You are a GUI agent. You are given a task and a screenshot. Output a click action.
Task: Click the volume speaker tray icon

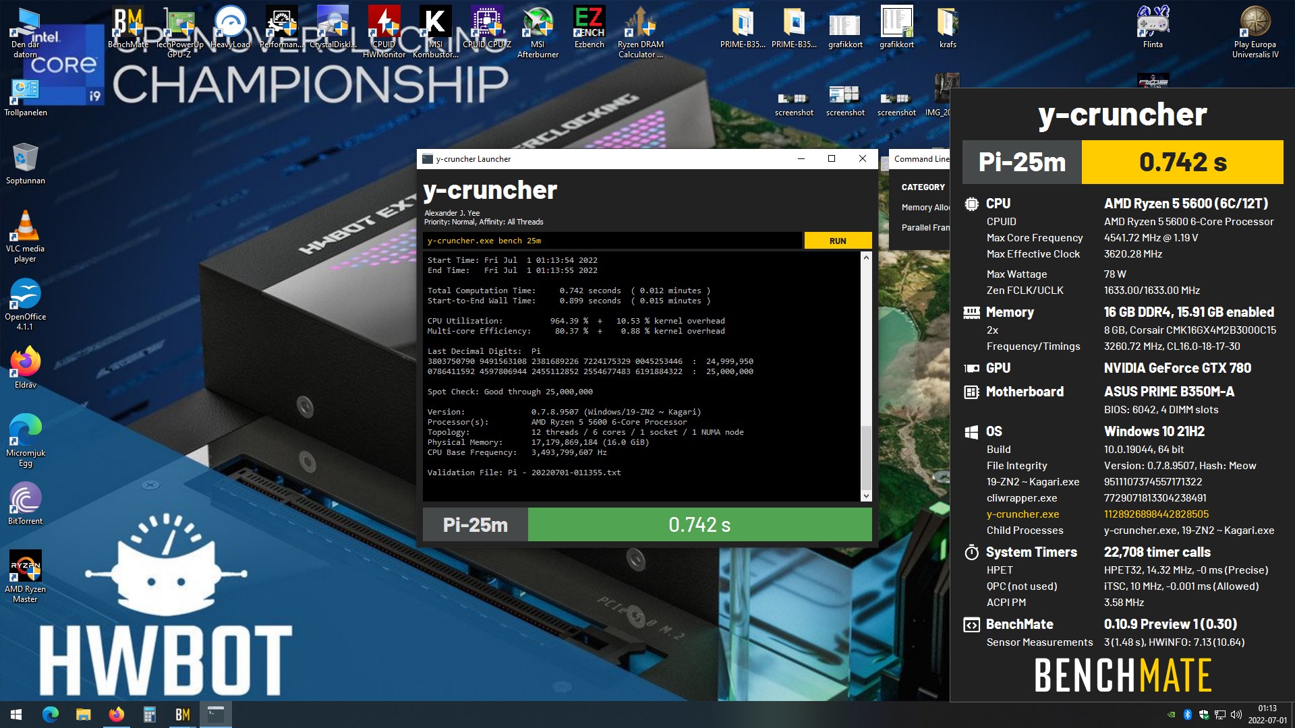point(1236,715)
